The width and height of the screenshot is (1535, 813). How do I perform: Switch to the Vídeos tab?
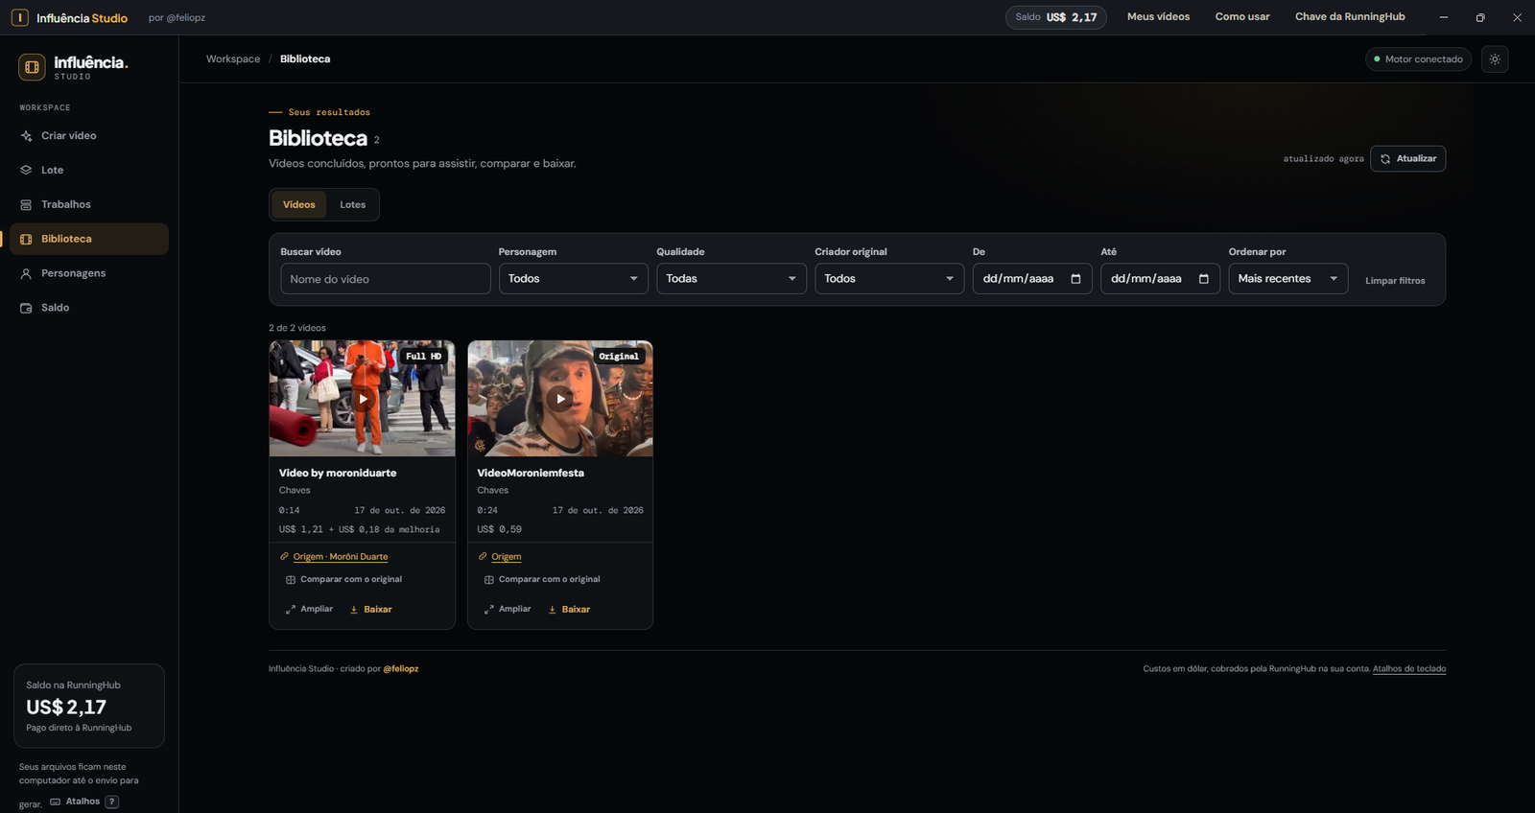299,205
